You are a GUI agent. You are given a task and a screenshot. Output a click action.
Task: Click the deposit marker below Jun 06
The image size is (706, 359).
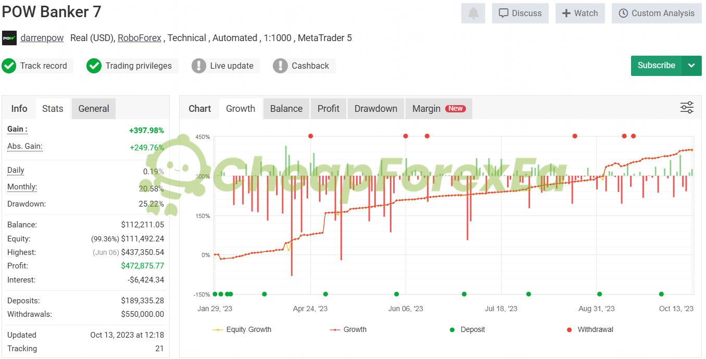click(x=396, y=294)
